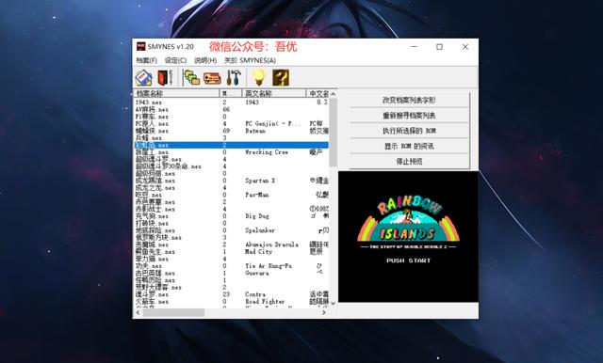The image size is (603, 363).
Task: Select the 魂斗罗.nes row
Action: pos(232,294)
